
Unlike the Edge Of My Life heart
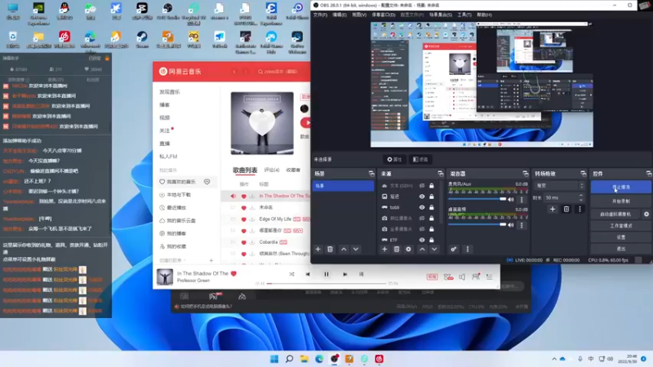pos(243,219)
